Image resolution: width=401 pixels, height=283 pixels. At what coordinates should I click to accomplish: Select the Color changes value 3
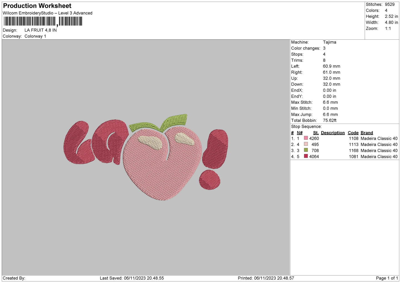tap(324, 48)
